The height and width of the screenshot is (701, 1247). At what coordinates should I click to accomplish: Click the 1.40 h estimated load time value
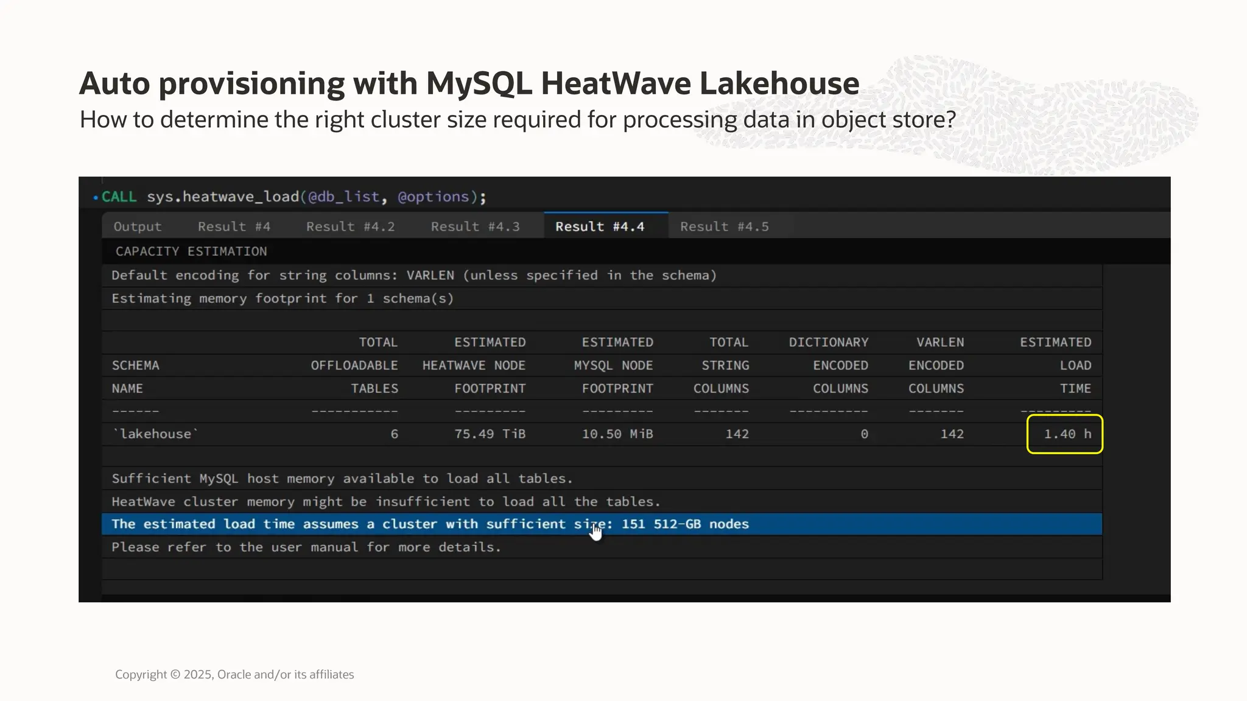[x=1067, y=434]
